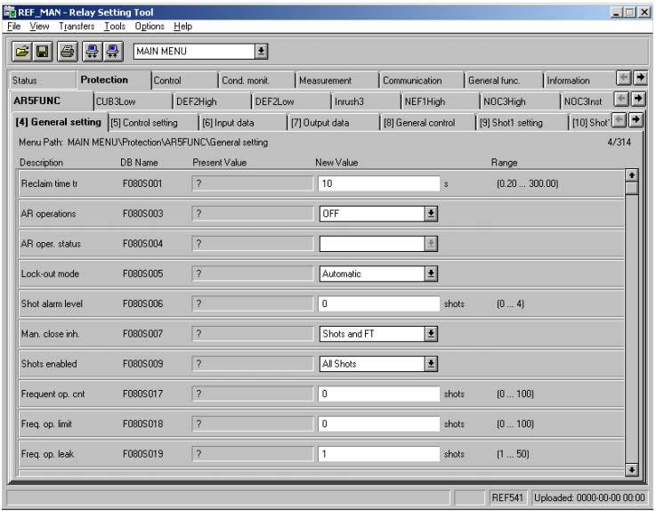The width and height of the screenshot is (656, 511).
Task: Switch to the Communication tab
Action: (x=422, y=80)
